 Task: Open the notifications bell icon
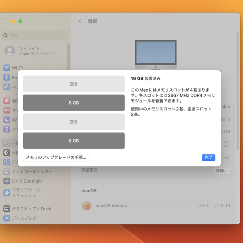click(7, 101)
